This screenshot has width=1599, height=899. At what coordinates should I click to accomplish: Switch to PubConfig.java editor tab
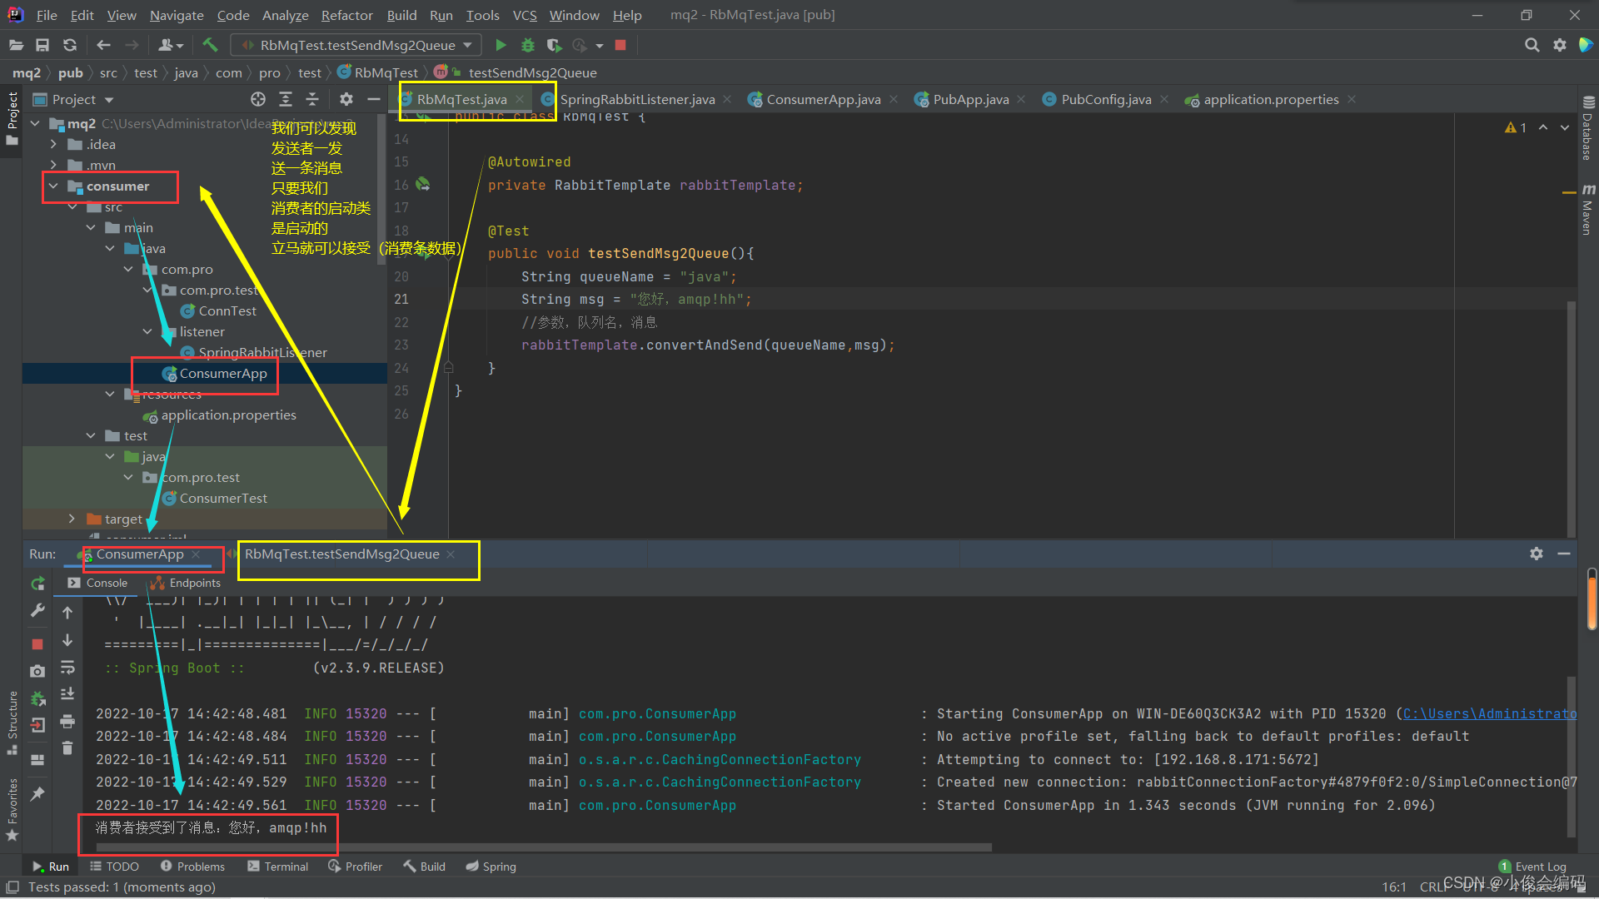pos(1105,100)
